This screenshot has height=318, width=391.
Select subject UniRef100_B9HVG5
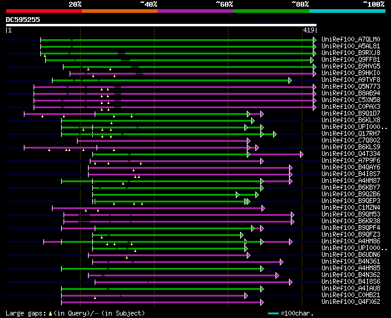tap(351, 67)
